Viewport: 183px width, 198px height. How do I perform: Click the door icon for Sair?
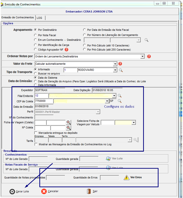click(x=89, y=191)
